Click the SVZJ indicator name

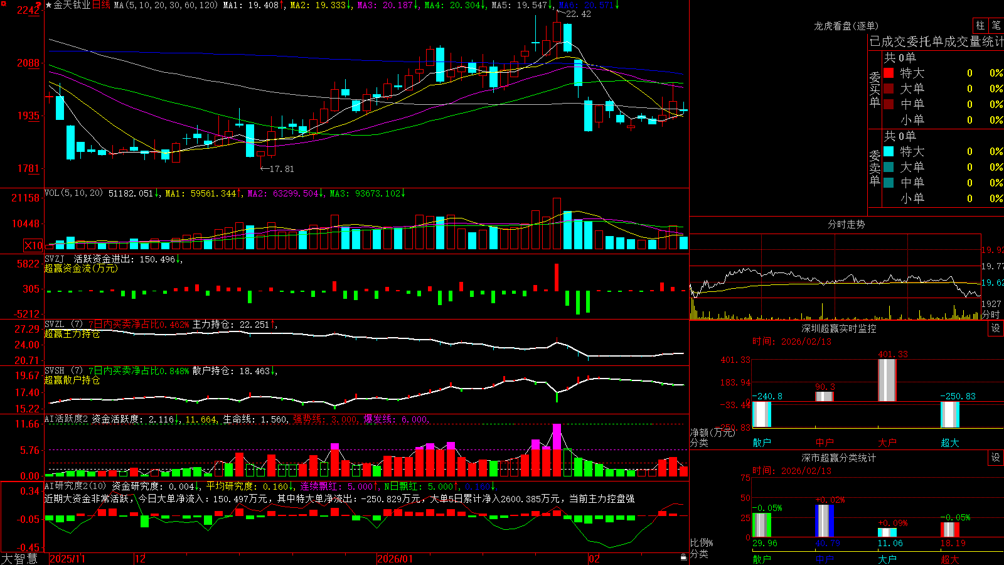tap(55, 259)
